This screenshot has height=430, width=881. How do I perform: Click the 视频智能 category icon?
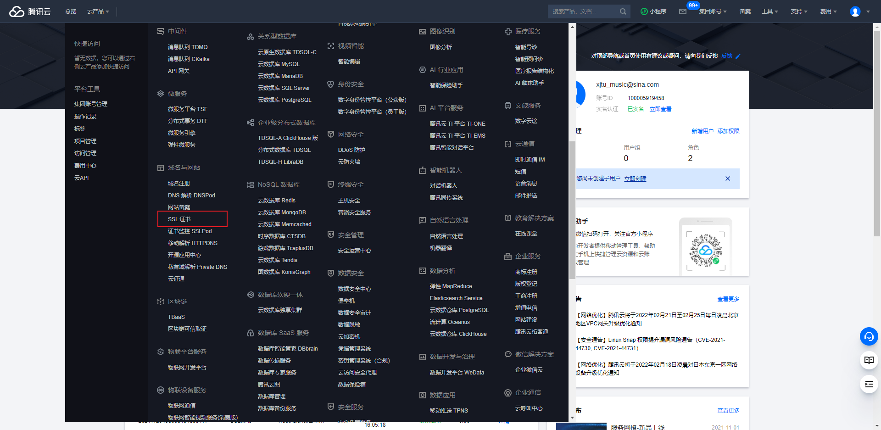tap(331, 46)
